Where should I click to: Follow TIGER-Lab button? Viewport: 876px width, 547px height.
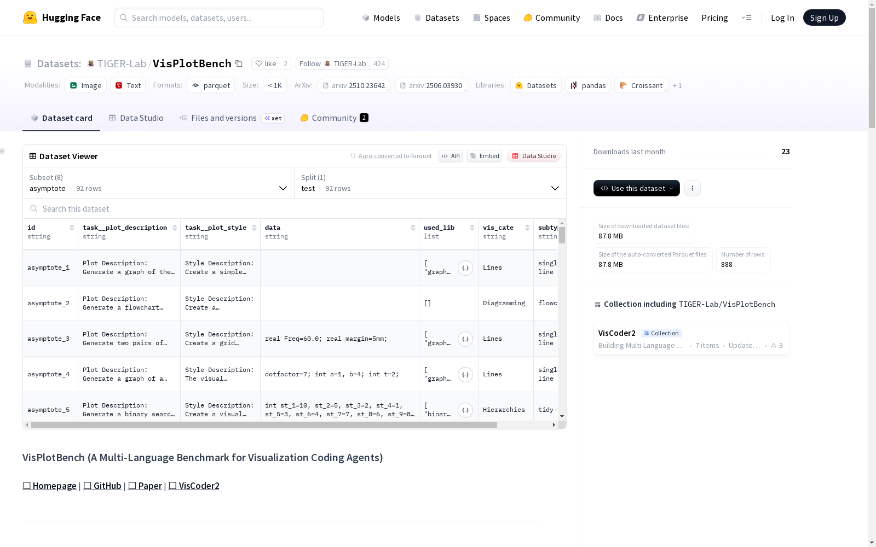click(333, 63)
